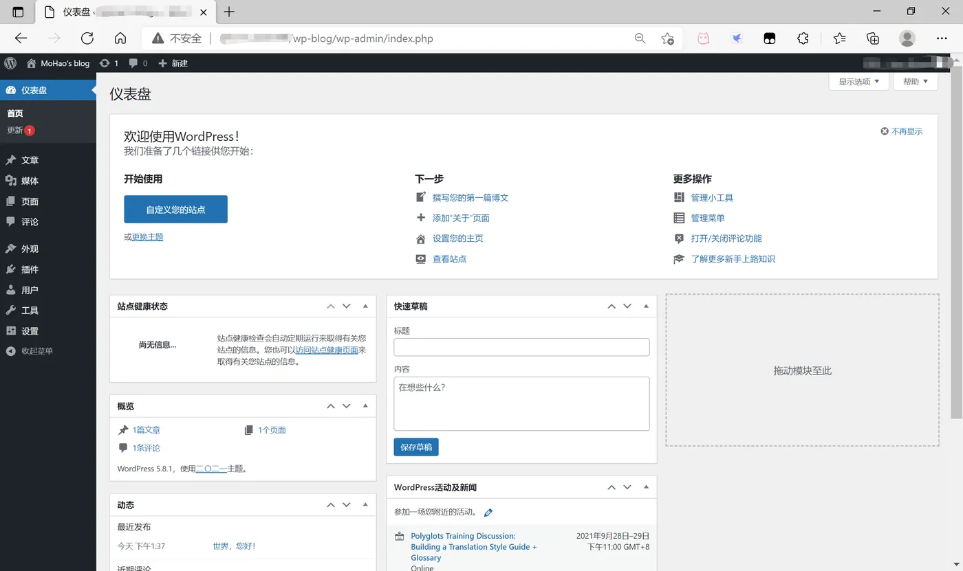This screenshot has height=571, width=963.
Task: Click the browser home button
Action: pyautogui.click(x=120, y=38)
